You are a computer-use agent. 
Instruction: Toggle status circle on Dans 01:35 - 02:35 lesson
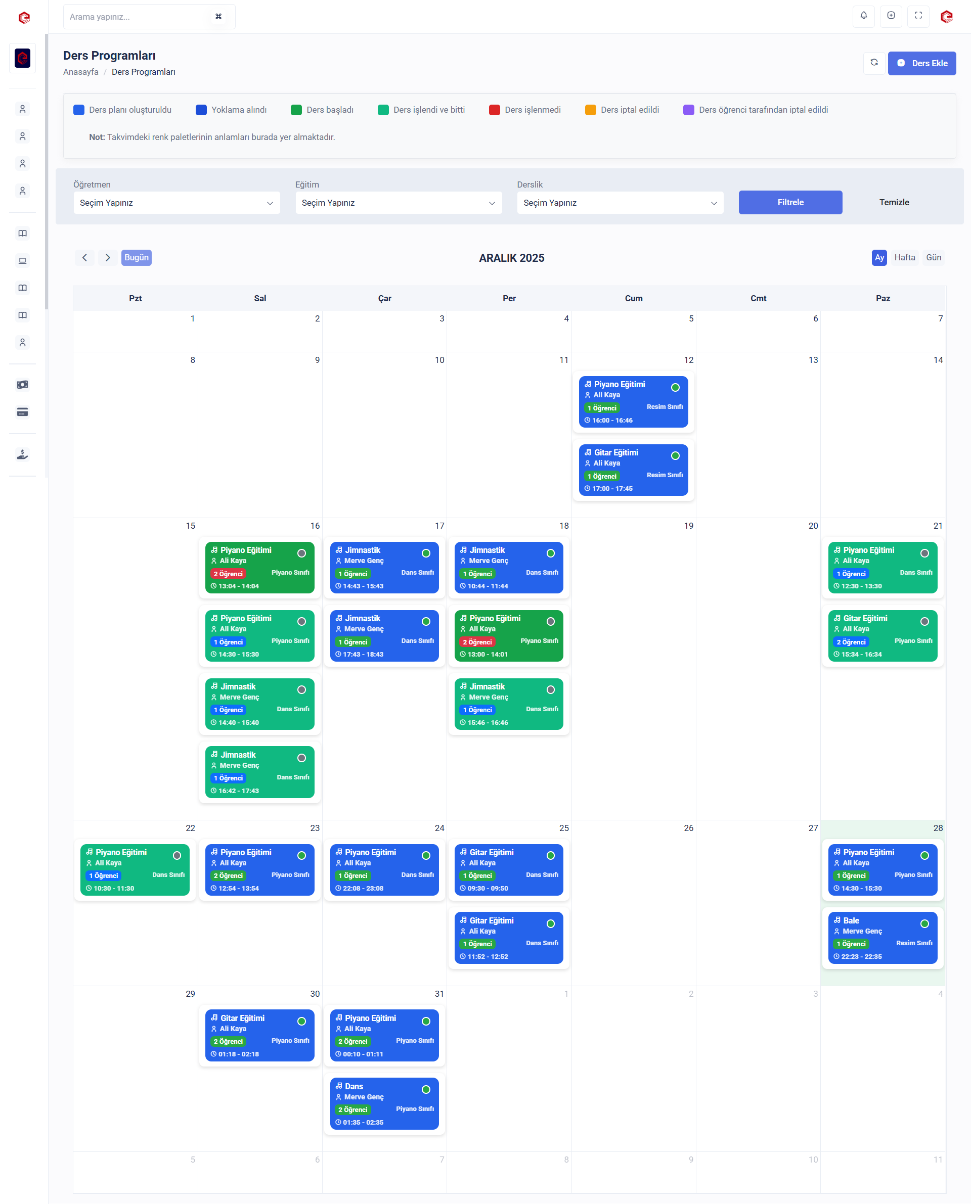click(x=426, y=1089)
